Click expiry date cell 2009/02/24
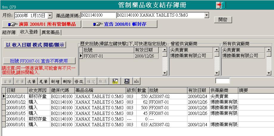274x136 pixels. point(198,96)
